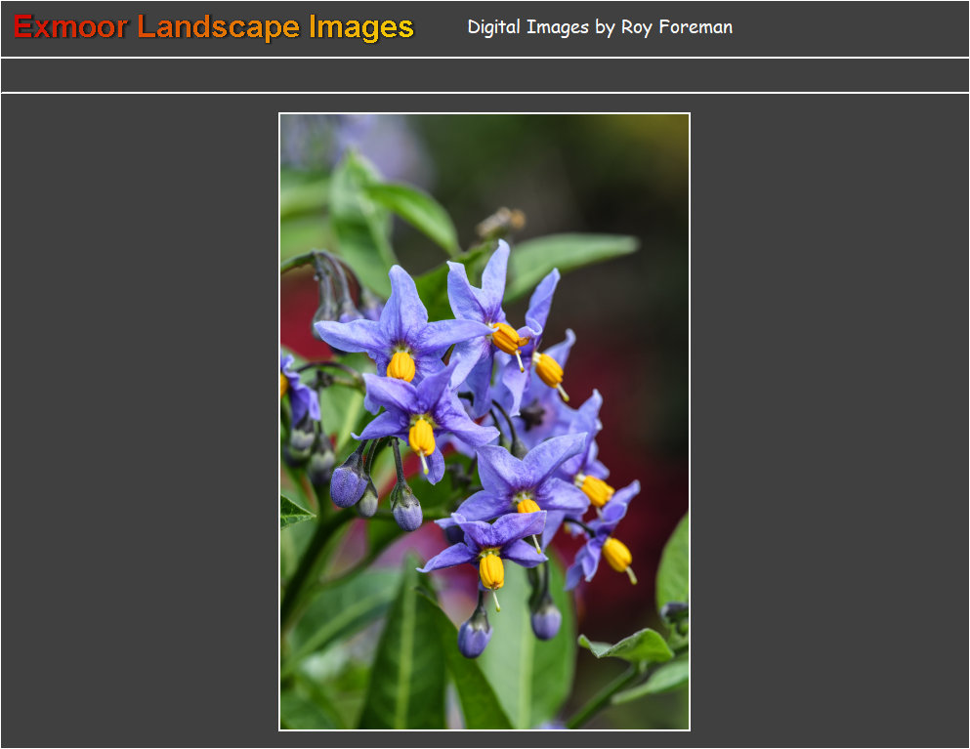Click the purple bud at the bottom of the cluster
The height and width of the screenshot is (749, 970).
point(475,636)
